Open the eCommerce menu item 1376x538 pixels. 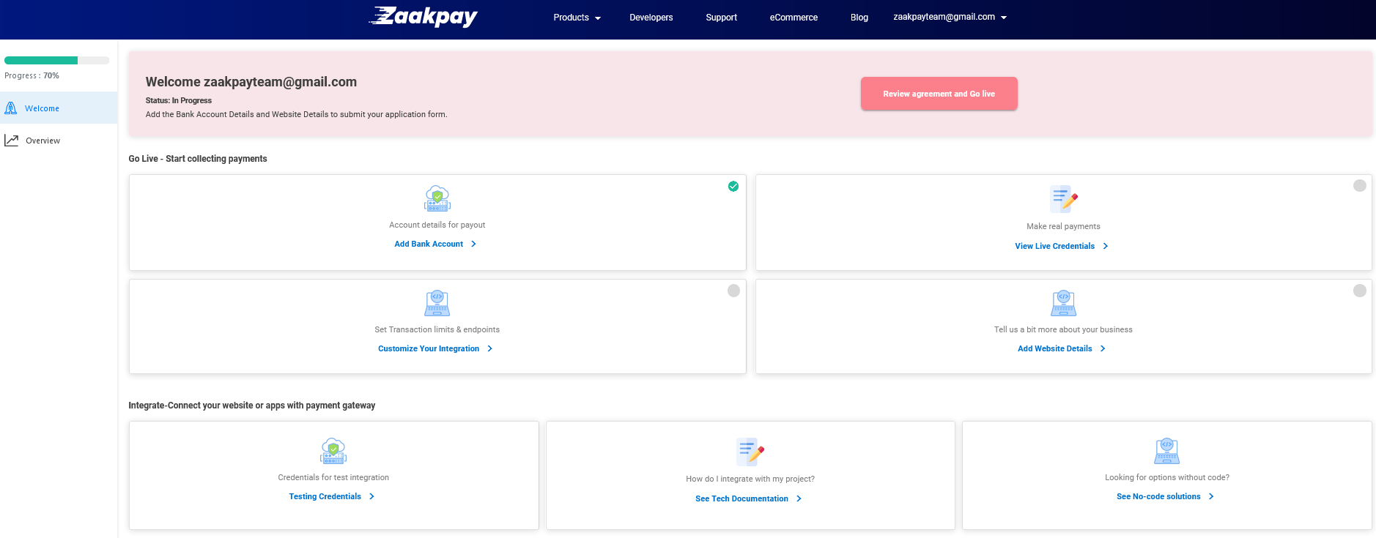794,18
